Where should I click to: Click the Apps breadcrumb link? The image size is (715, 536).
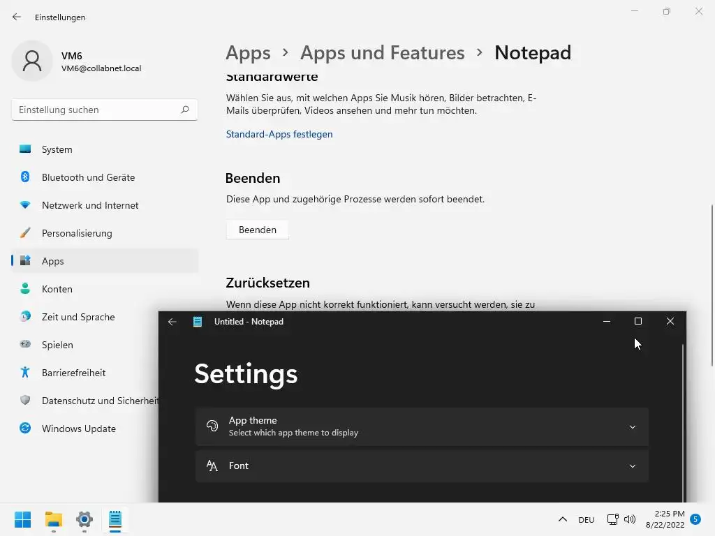coord(248,53)
